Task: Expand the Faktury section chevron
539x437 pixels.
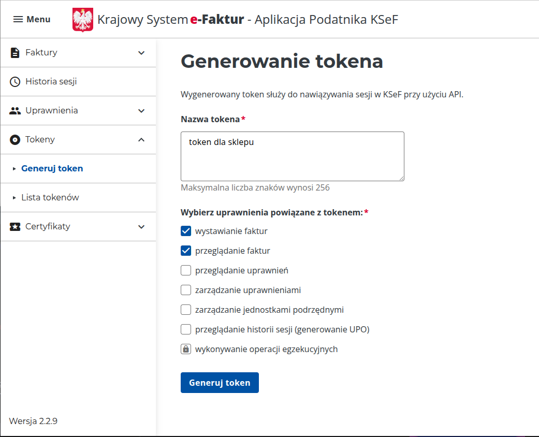Action: pos(141,53)
